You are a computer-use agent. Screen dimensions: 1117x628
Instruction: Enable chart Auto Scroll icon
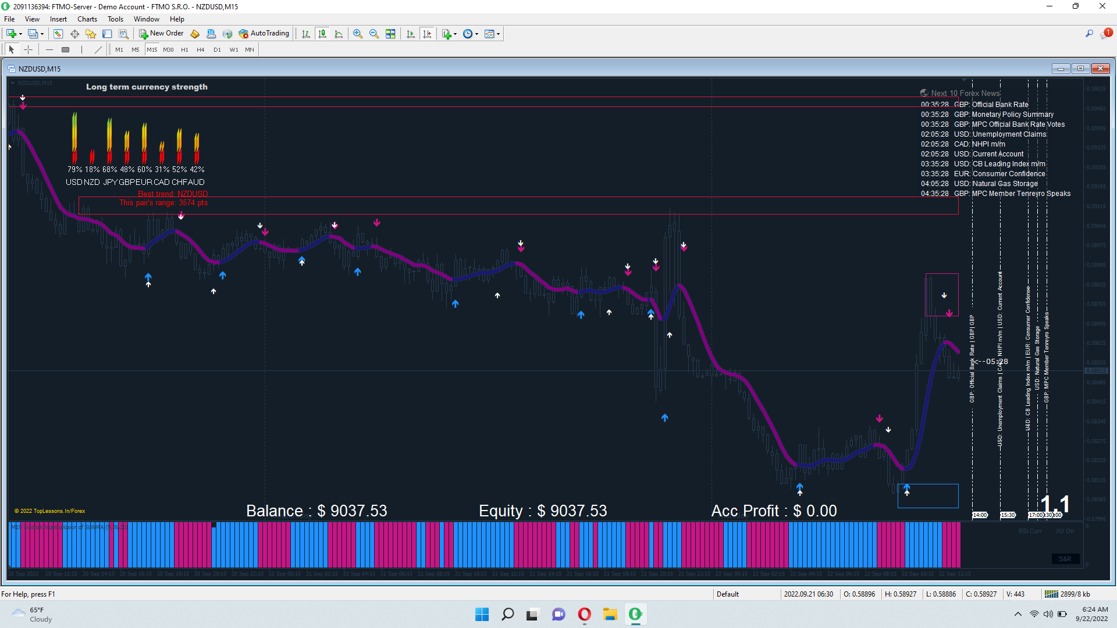[411, 34]
